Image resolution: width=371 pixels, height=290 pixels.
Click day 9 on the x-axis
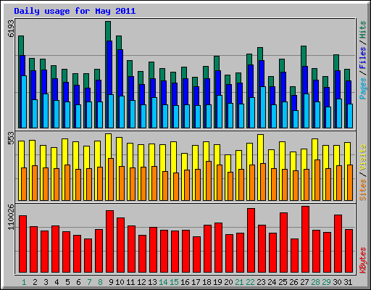111,282
